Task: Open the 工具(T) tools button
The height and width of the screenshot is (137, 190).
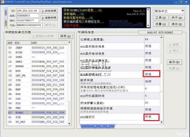Action: click(x=160, y=18)
